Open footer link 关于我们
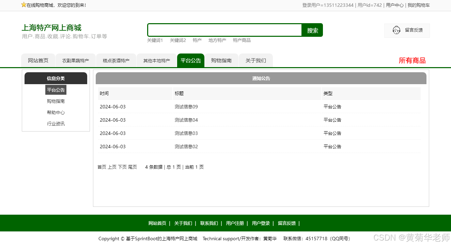This screenshot has height=245, width=451. (x=183, y=223)
